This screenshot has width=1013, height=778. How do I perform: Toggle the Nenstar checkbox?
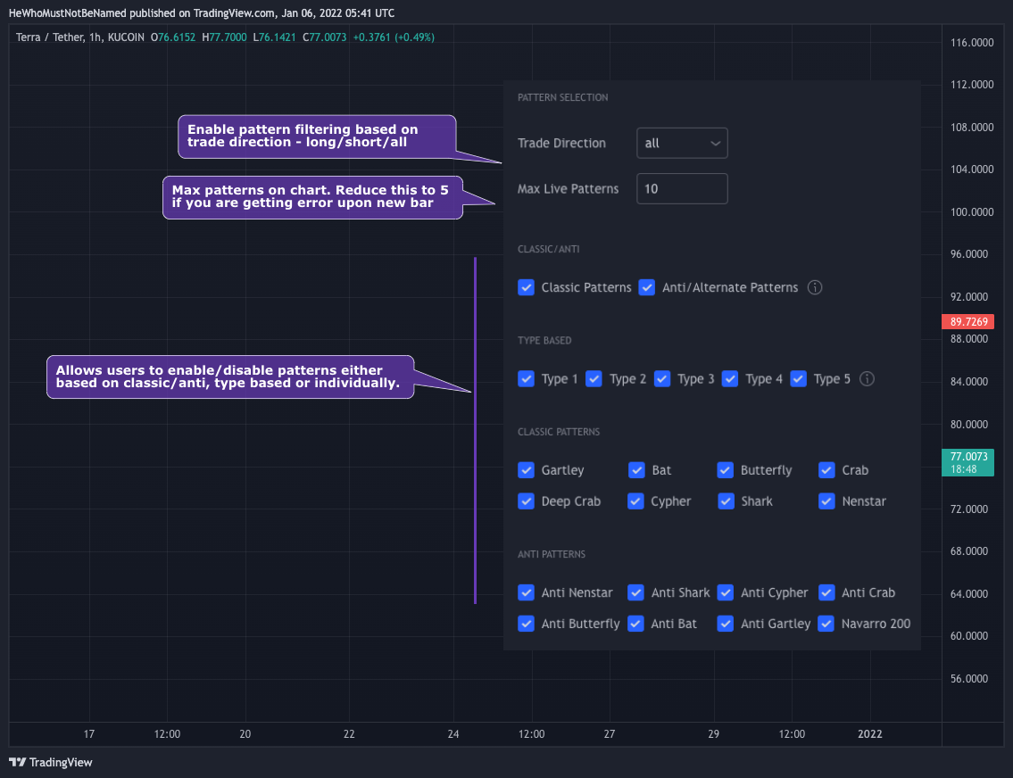tap(826, 501)
